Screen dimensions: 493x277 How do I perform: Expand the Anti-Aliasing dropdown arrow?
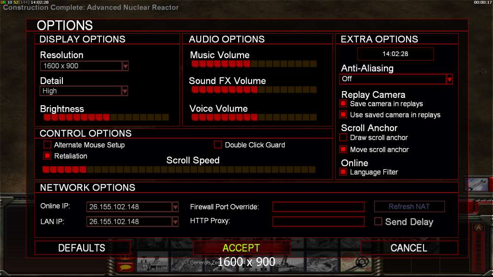tap(450, 79)
